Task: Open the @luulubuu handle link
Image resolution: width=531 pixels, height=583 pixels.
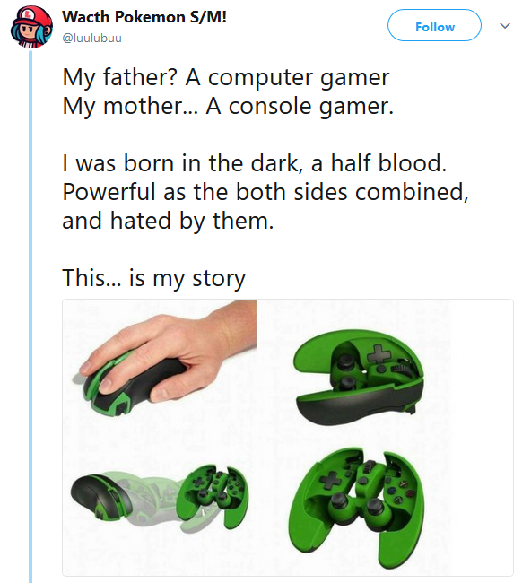Action: click(91, 39)
